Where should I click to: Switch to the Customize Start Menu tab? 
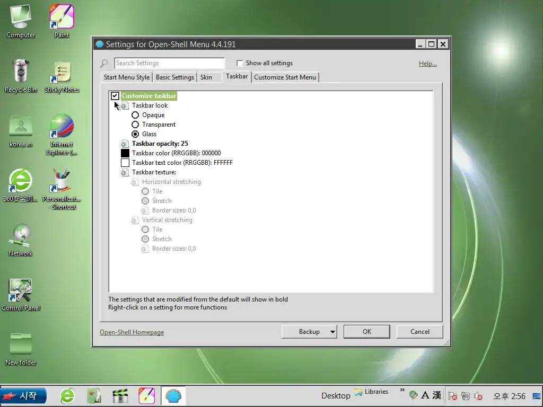coord(285,77)
